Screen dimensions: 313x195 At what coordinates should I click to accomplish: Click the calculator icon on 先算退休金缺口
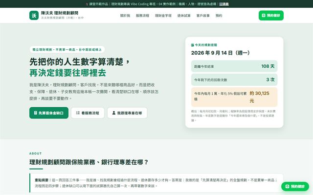[35, 113]
